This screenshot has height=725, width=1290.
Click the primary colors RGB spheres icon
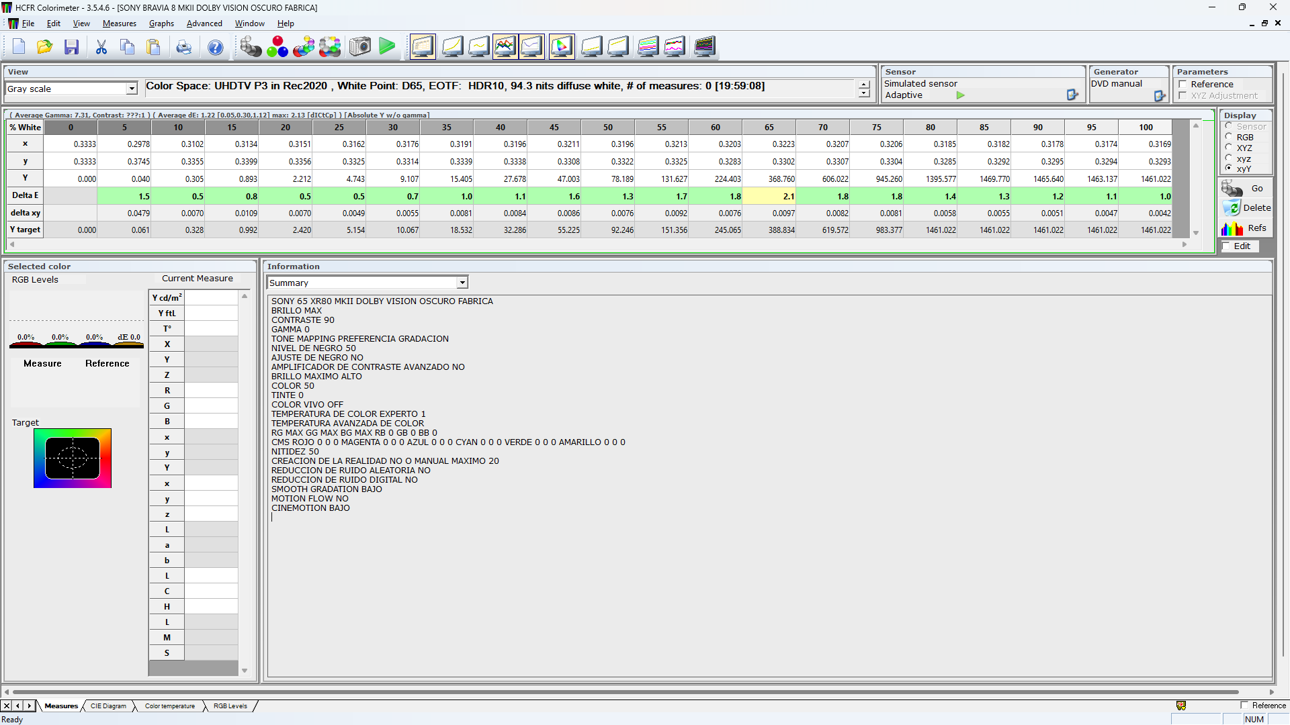point(277,47)
